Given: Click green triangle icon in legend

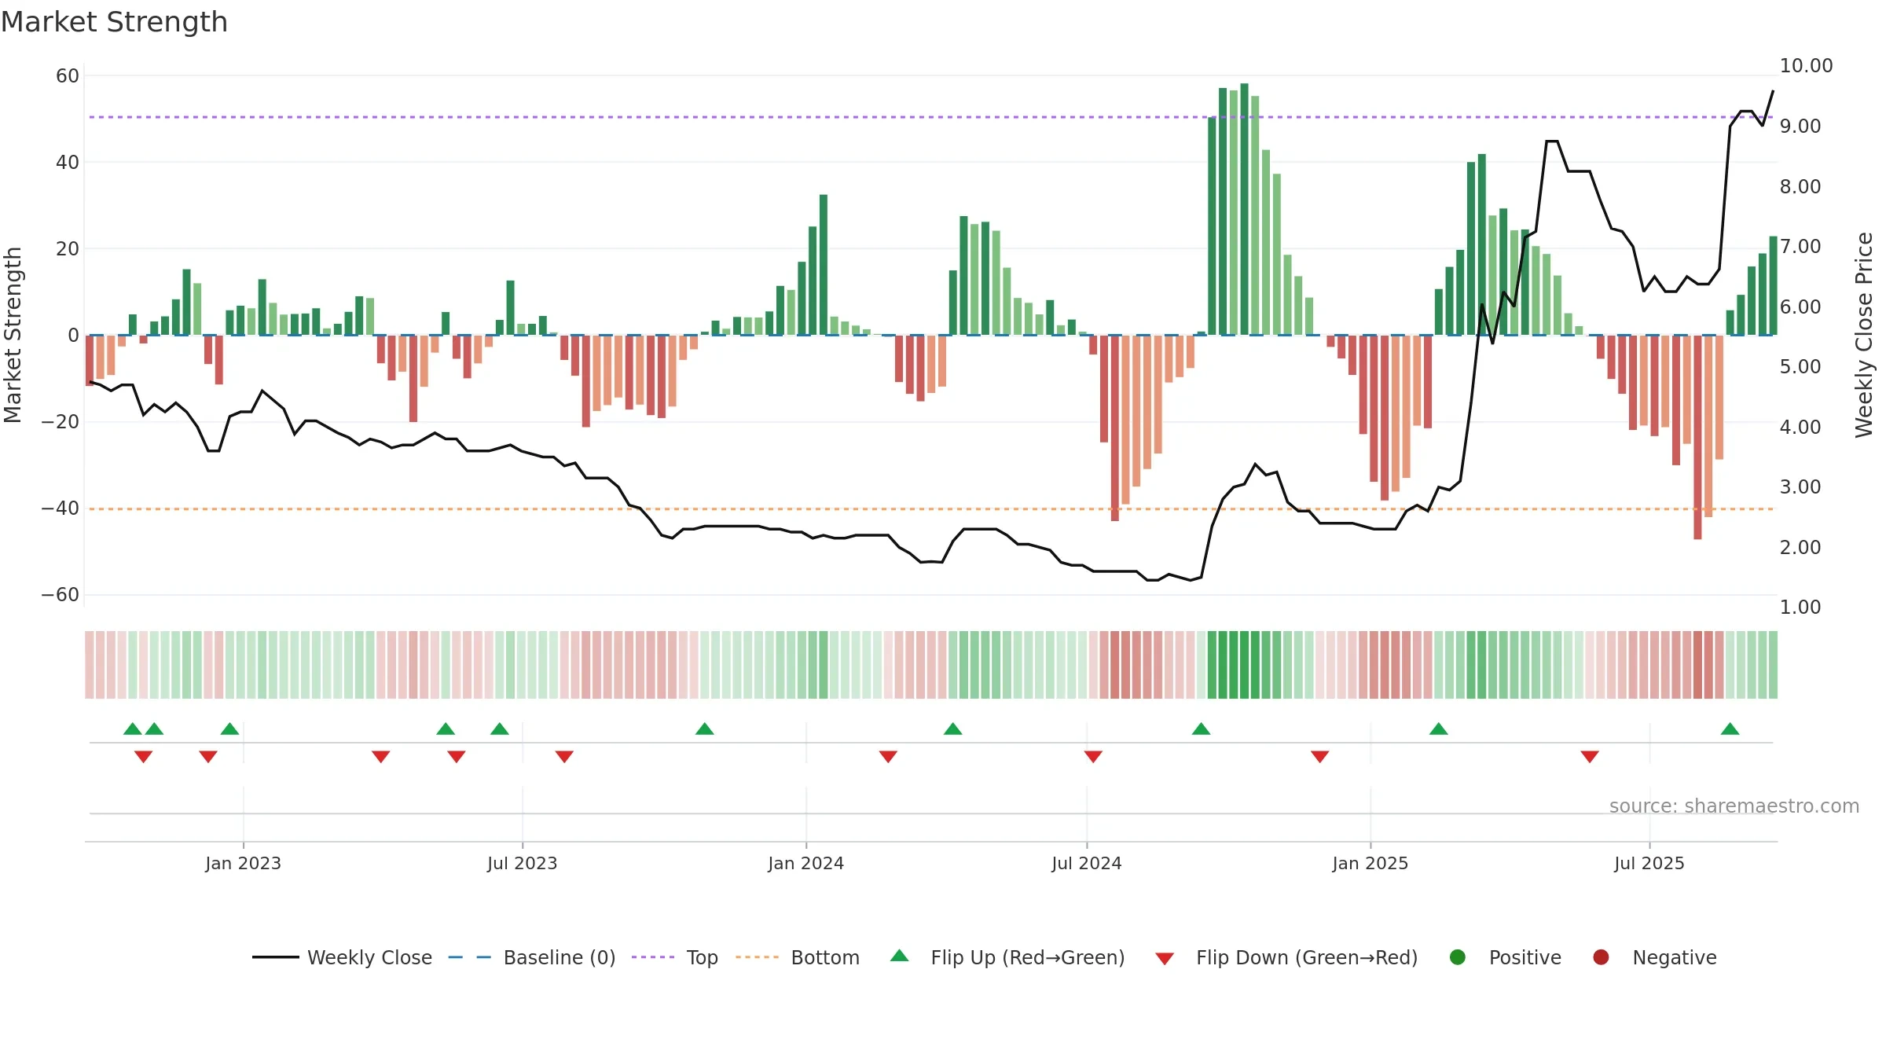Looking at the screenshot, I should 900,956.
